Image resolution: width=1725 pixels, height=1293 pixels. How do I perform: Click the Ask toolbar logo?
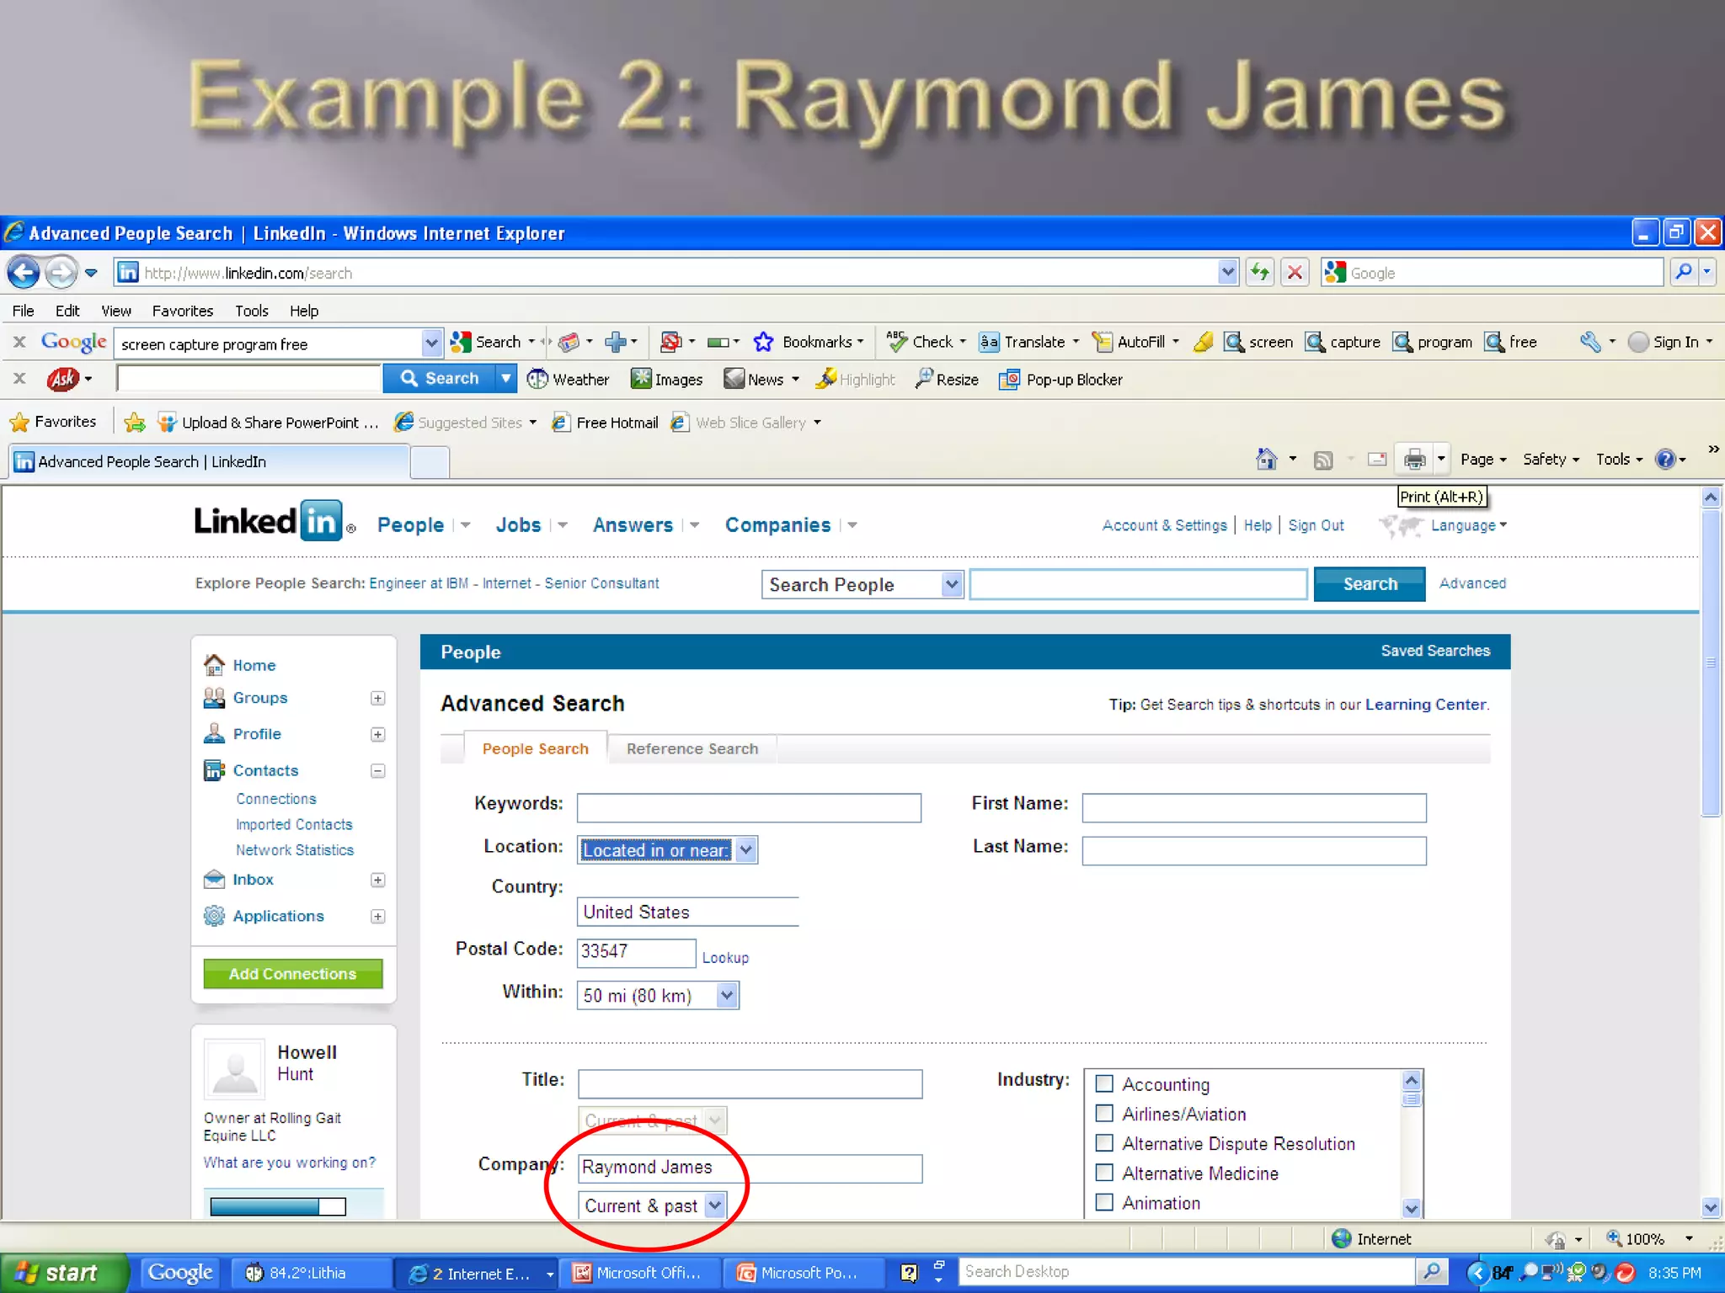63,380
